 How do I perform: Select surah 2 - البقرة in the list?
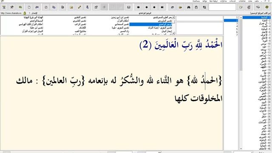(x=256, y=20)
